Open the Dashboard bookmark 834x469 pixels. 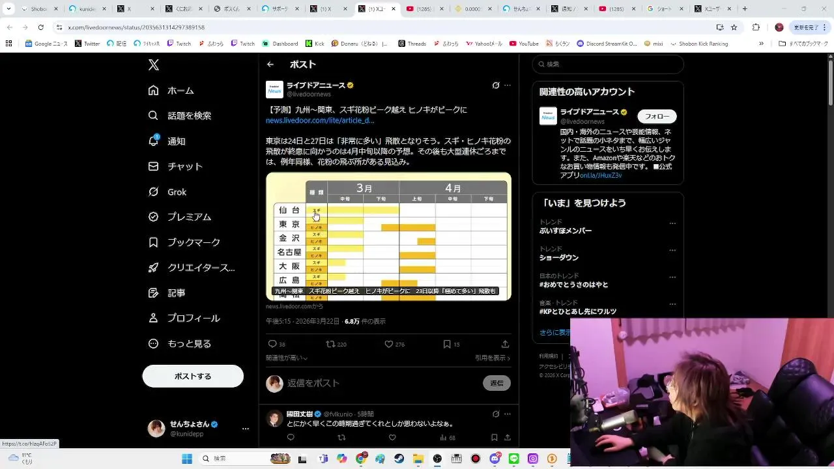pyautogui.click(x=280, y=44)
